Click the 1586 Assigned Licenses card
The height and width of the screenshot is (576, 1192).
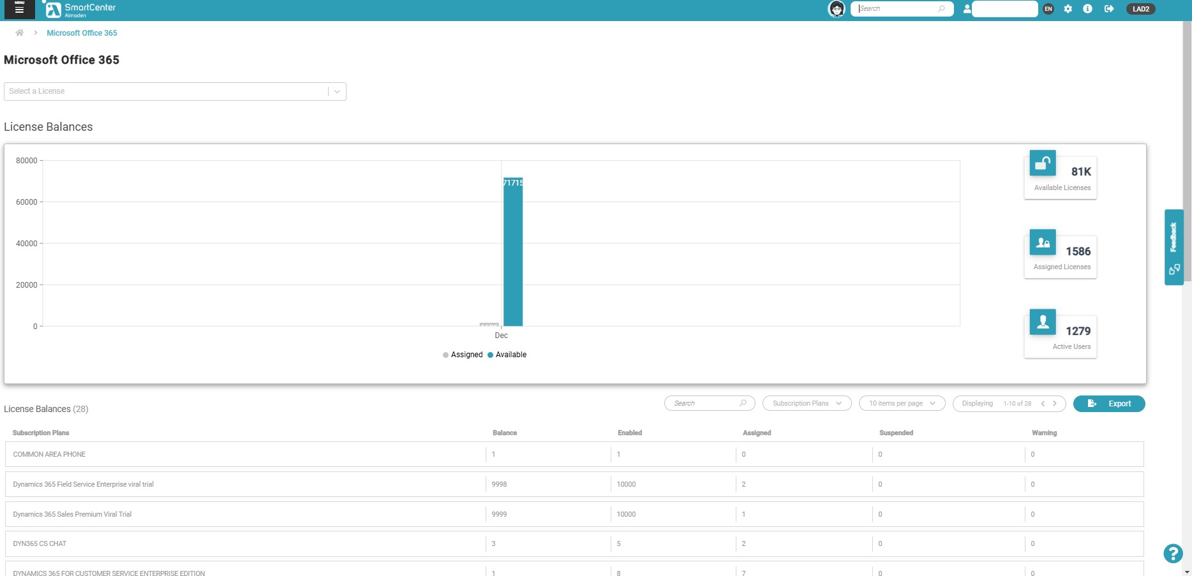point(1061,257)
